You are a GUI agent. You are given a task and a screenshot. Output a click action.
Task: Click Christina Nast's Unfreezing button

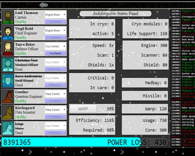[x=55, y=69]
